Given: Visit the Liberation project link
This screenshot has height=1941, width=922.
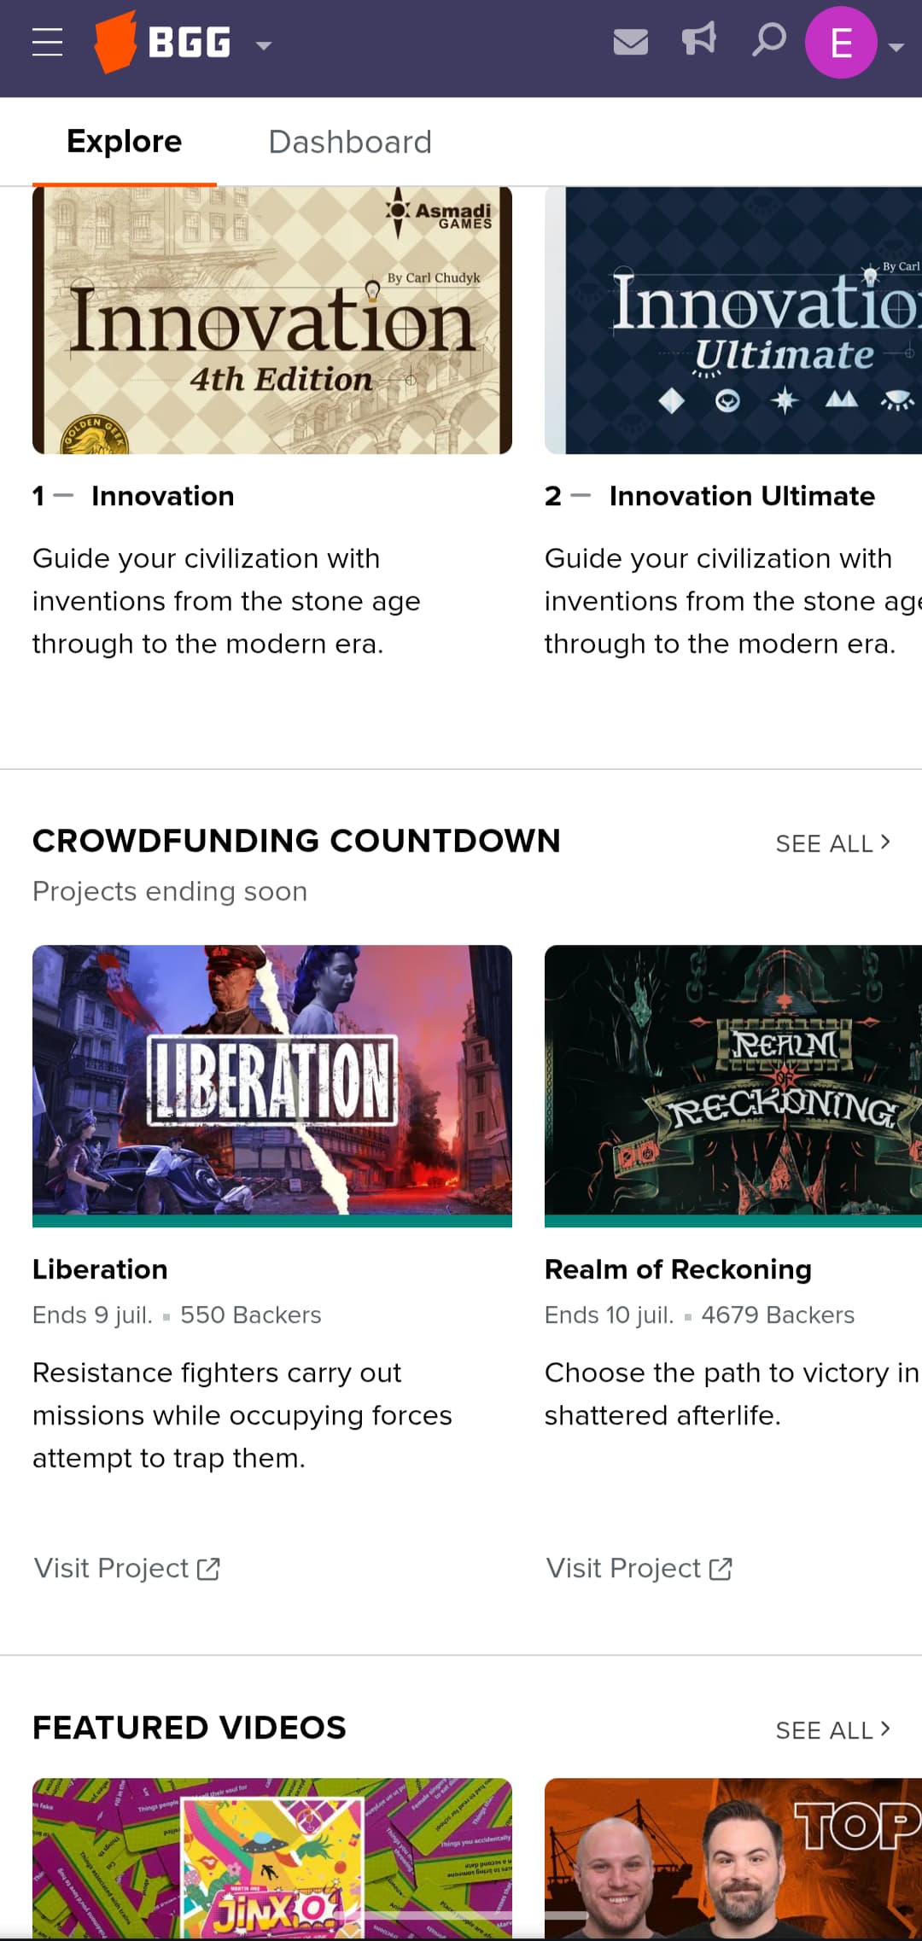Looking at the screenshot, I should 126,1568.
